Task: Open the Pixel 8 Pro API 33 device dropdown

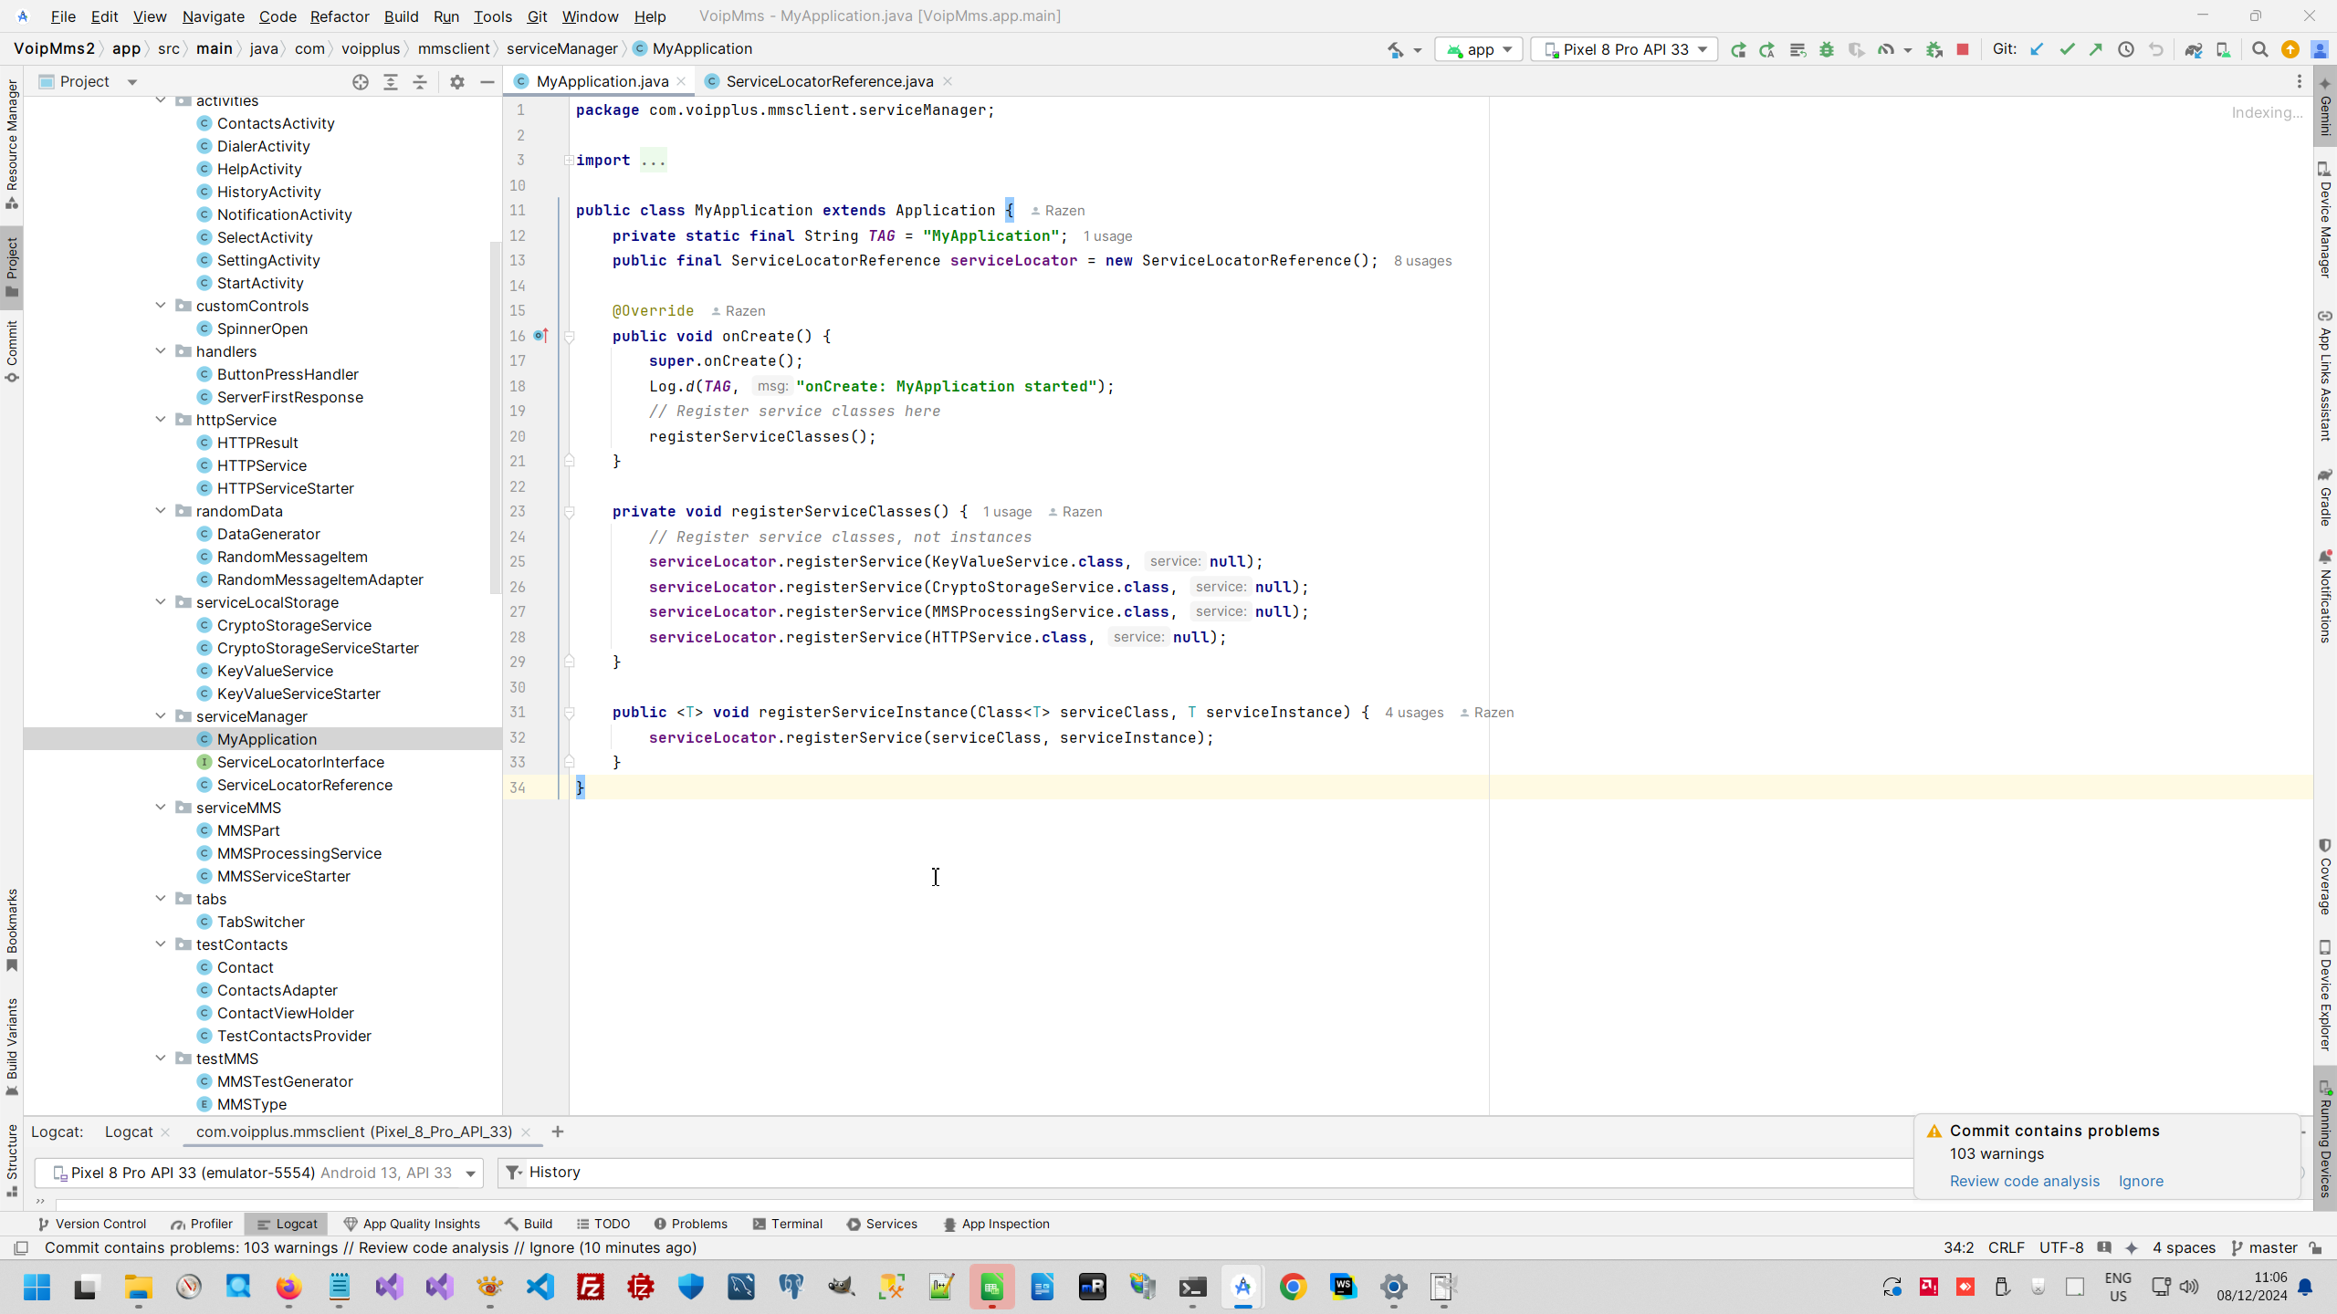Action: tap(1624, 49)
